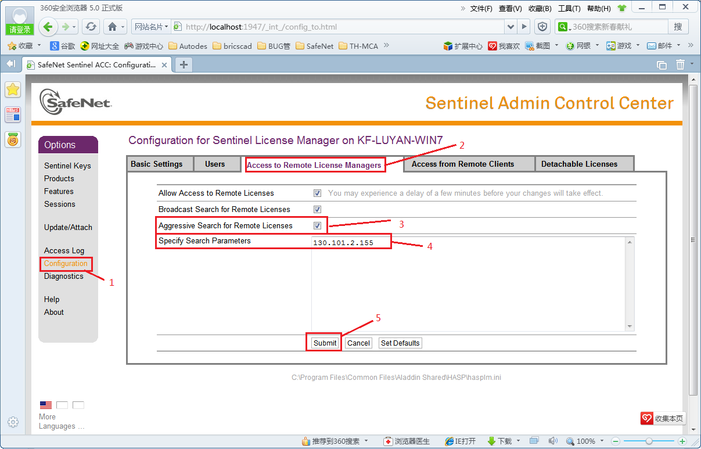Open the 网站名片 dropdown
The width and height of the screenshot is (701, 449).
(x=151, y=27)
